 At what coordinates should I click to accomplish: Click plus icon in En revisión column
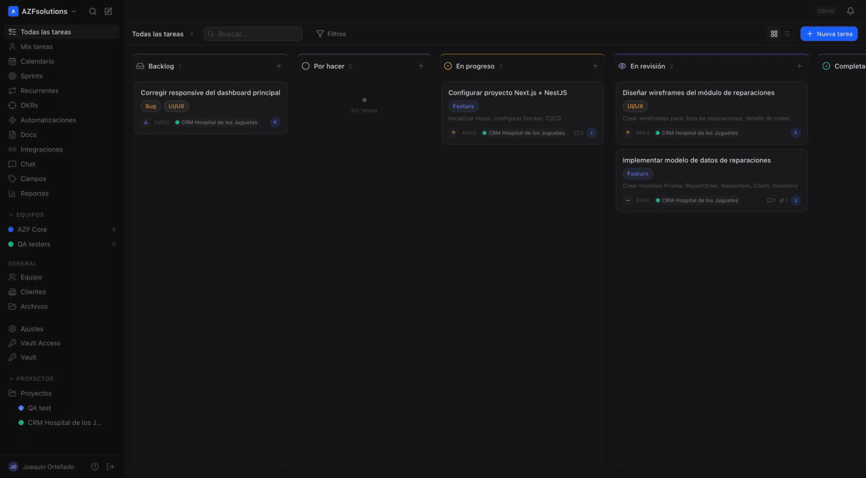[x=799, y=66]
